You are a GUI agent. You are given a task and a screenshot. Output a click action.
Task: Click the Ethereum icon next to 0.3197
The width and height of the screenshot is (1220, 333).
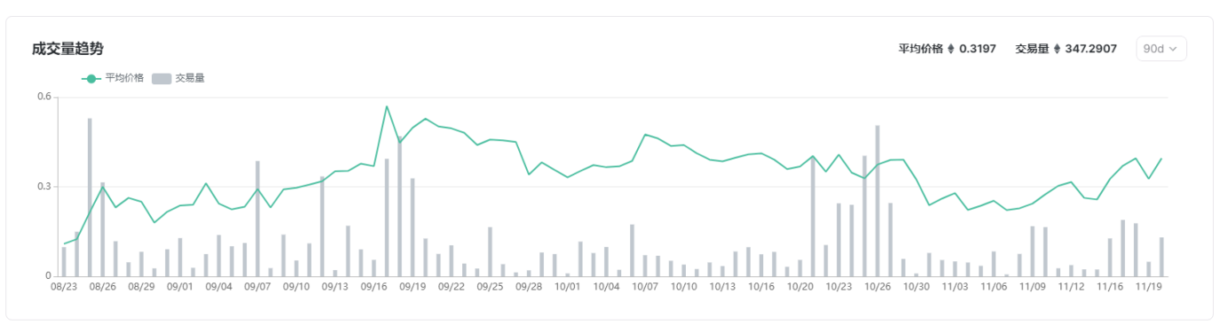tap(951, 49)
